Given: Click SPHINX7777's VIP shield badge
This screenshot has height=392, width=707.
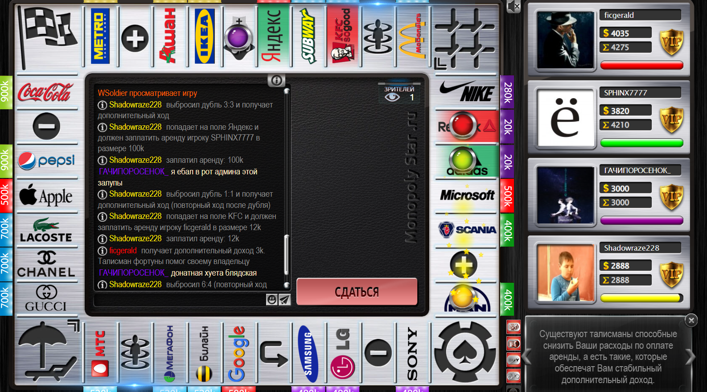Looking at the screenshot, I should point(671,120).
